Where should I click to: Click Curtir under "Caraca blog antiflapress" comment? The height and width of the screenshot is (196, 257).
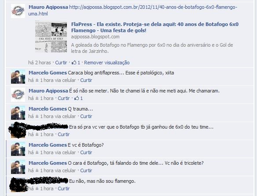[86, 80]
